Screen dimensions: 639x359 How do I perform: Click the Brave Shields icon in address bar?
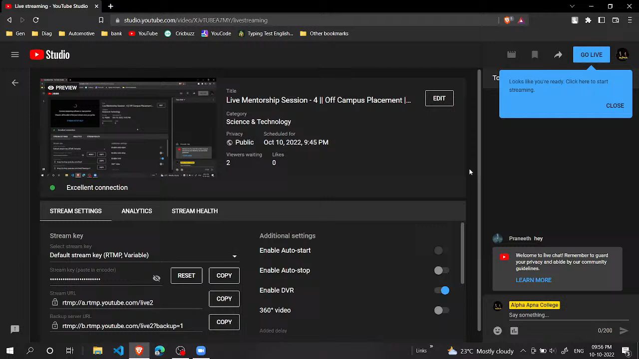click(x=508, y=20)
